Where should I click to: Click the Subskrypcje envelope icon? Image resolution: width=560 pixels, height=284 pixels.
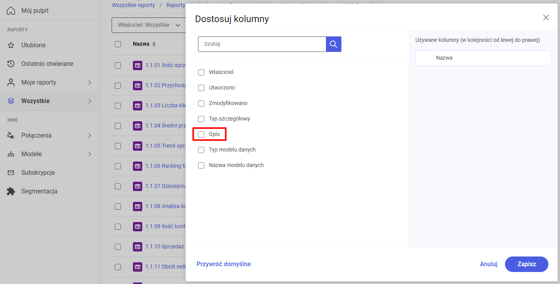(11, 173)
